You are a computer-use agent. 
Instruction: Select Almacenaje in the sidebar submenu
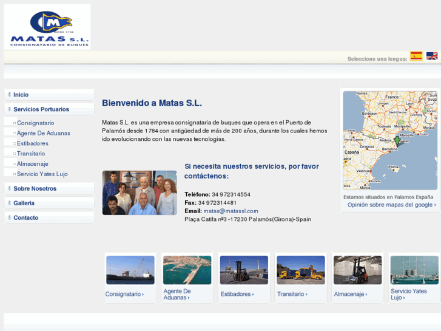point(33,163)
